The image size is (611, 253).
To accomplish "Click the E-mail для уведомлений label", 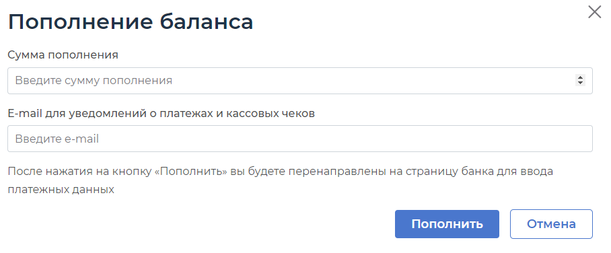I will pos(161,113).
